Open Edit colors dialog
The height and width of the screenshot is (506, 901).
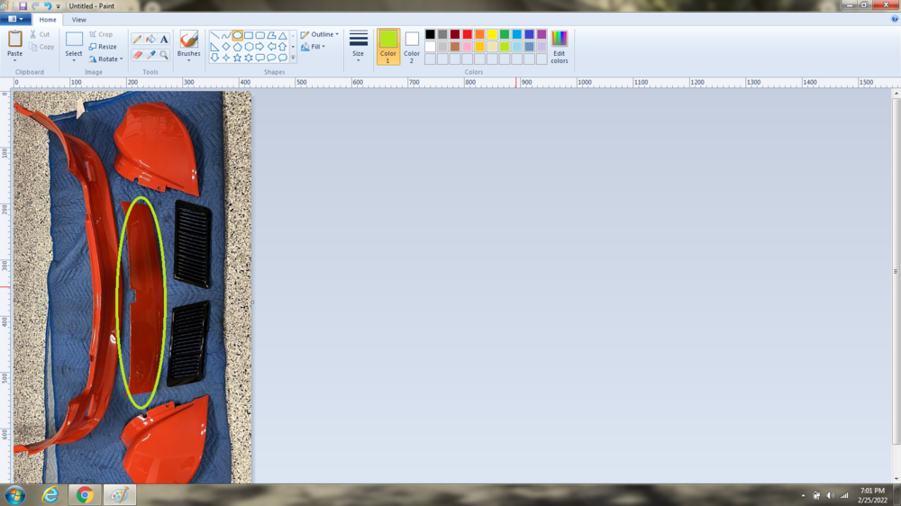560,47
